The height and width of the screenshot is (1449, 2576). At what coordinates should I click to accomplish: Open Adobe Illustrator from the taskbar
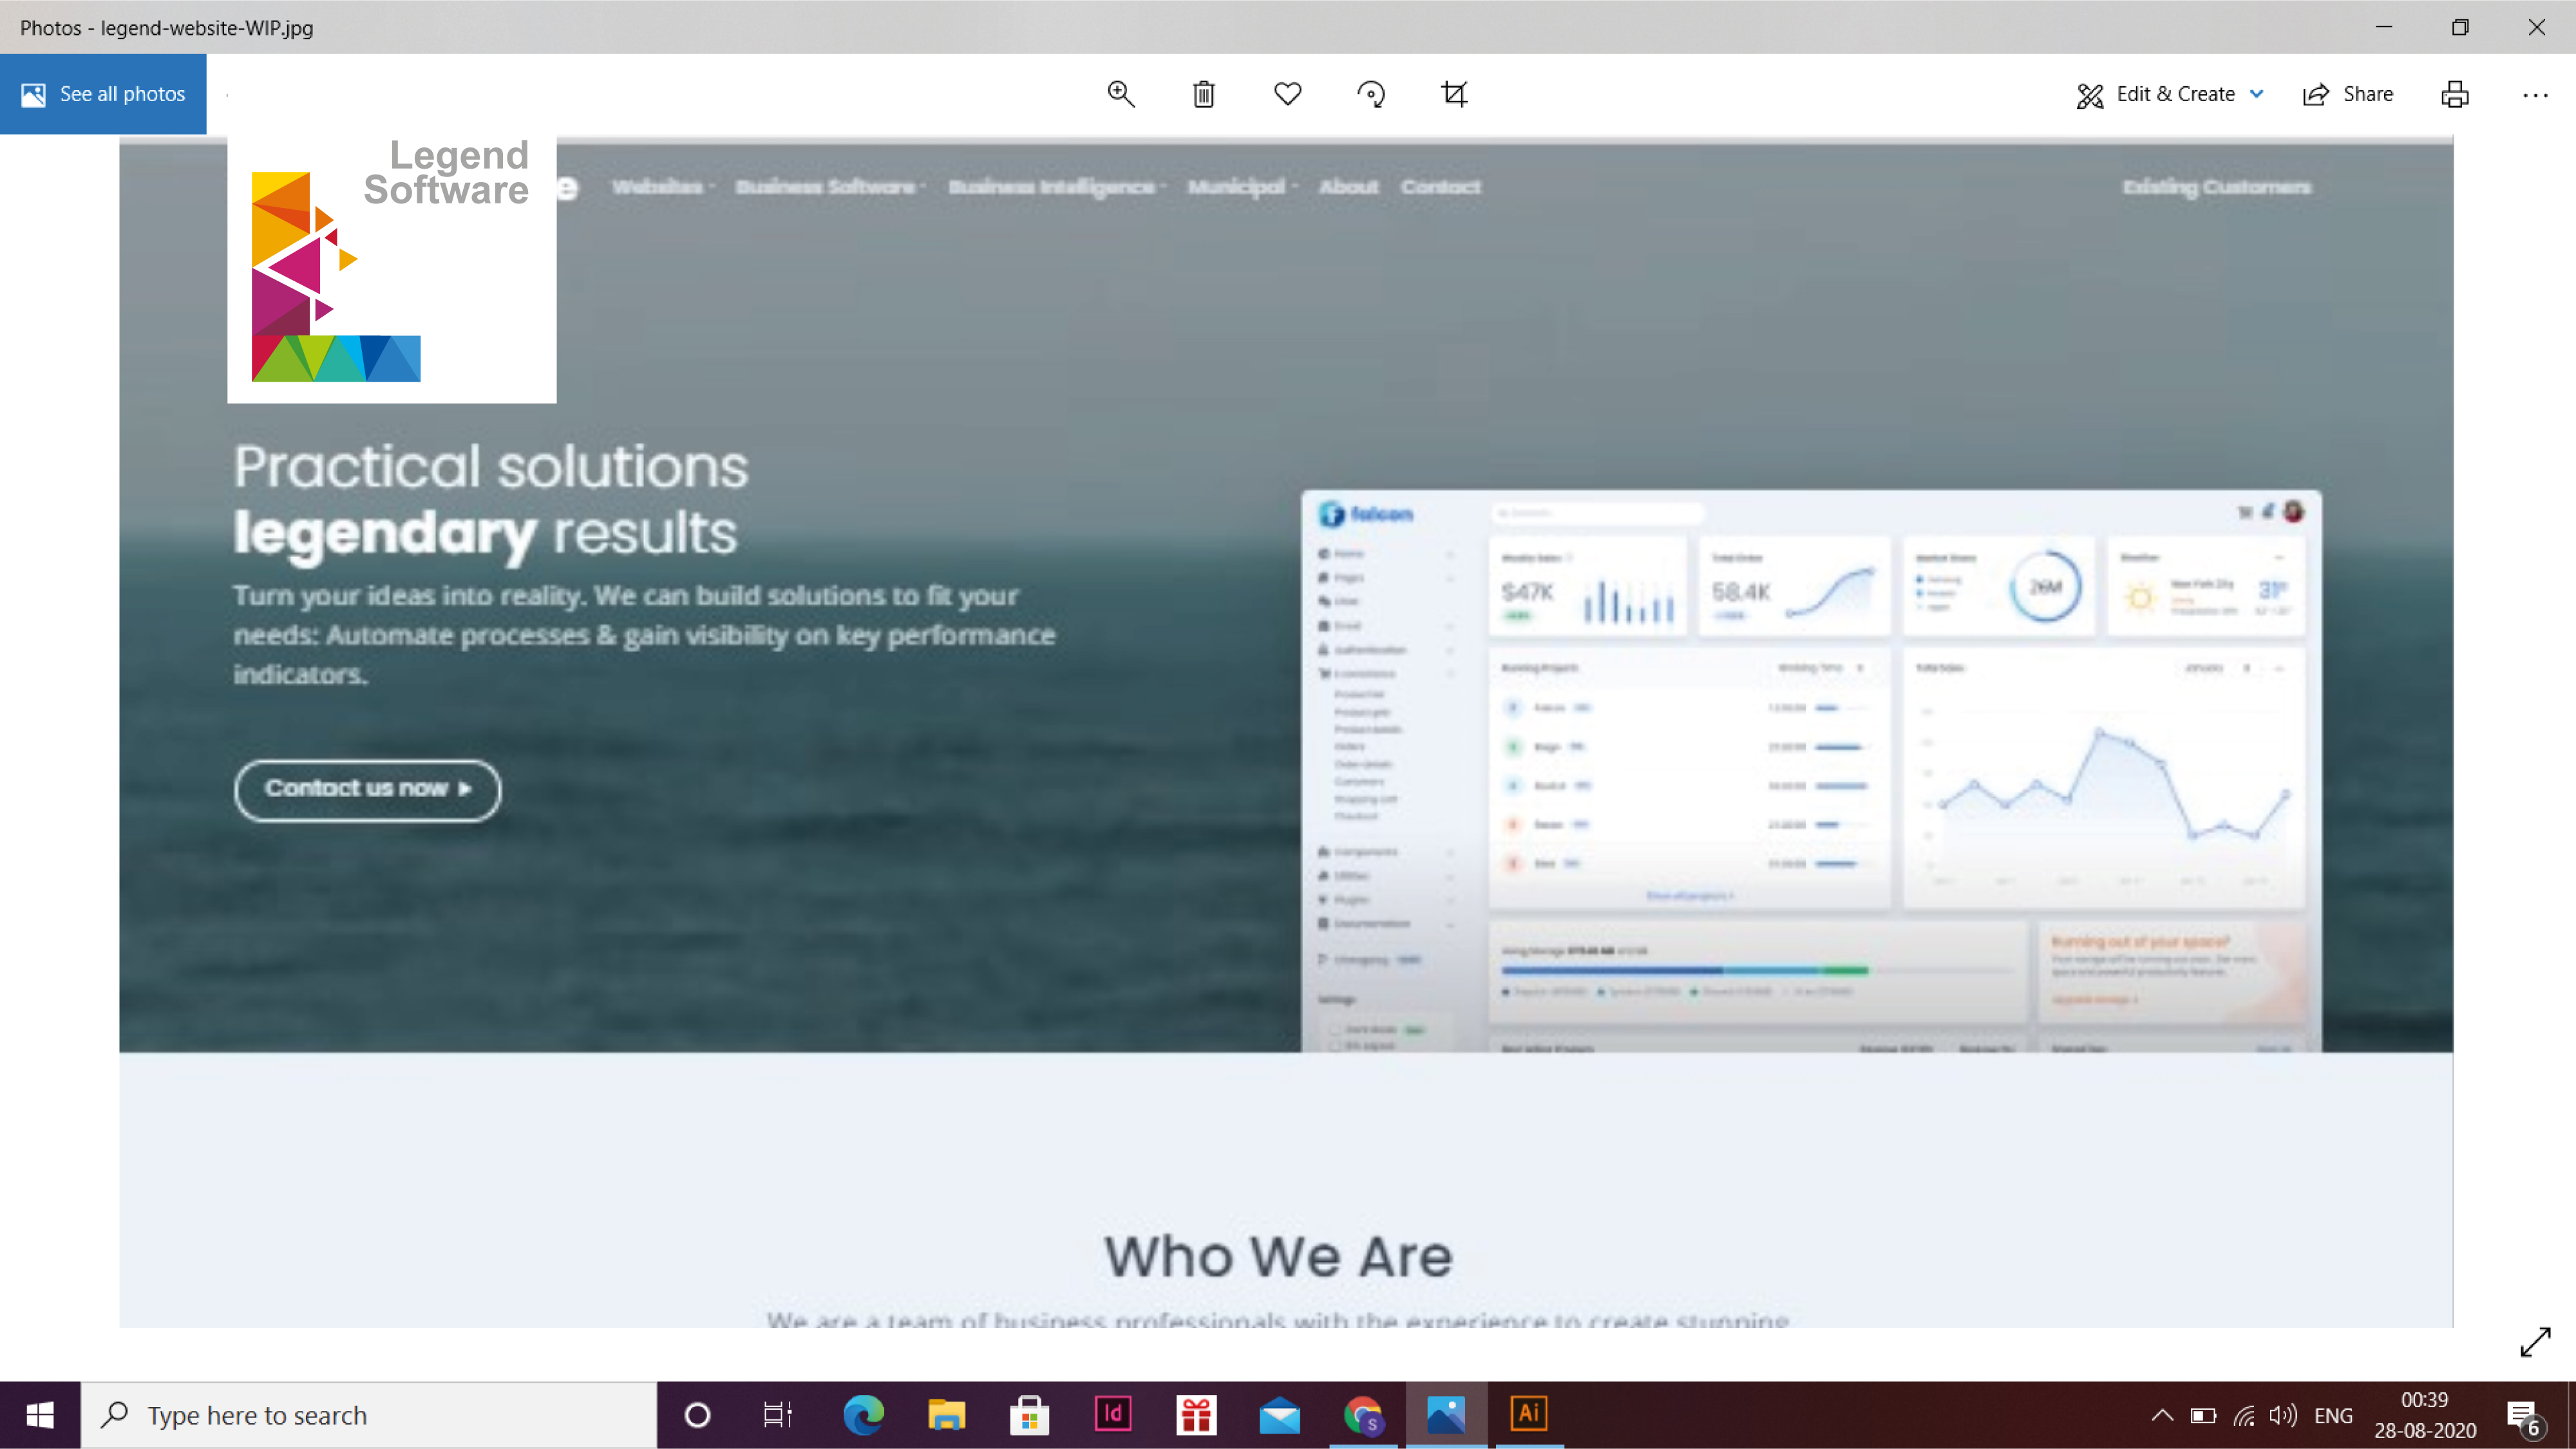1529,1414
